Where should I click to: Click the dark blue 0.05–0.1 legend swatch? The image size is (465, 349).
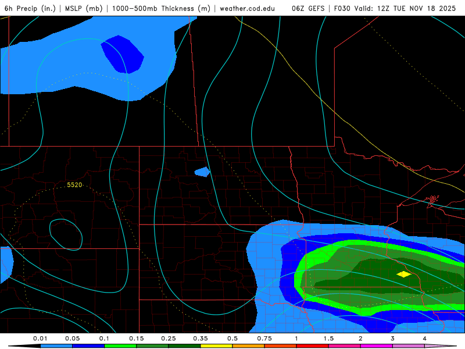[88, 346]
